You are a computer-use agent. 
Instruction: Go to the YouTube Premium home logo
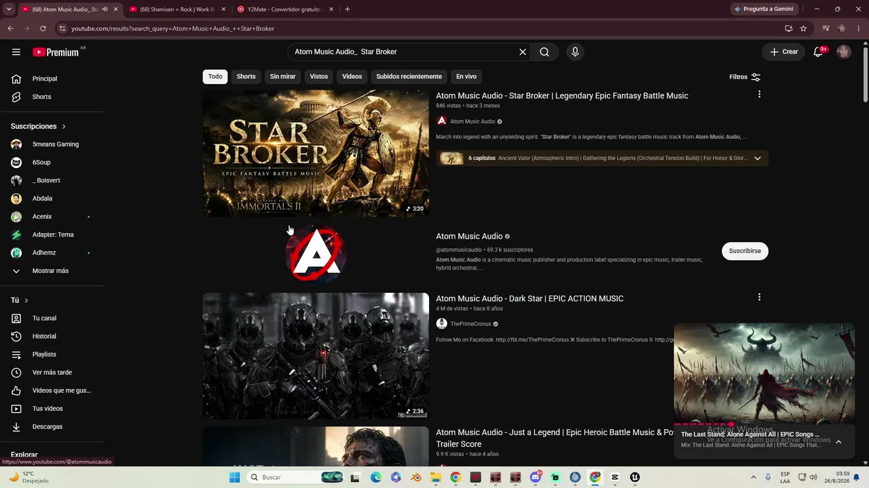coord(56,52)
